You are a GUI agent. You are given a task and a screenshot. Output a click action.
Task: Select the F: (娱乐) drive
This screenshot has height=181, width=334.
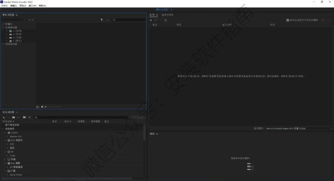(17, 41)
